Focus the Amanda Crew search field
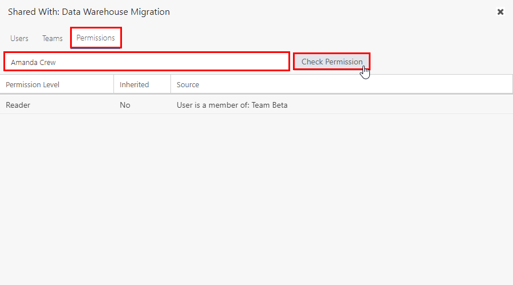The height and width of the screenshot is (285, 513). (x=146, y=62)
